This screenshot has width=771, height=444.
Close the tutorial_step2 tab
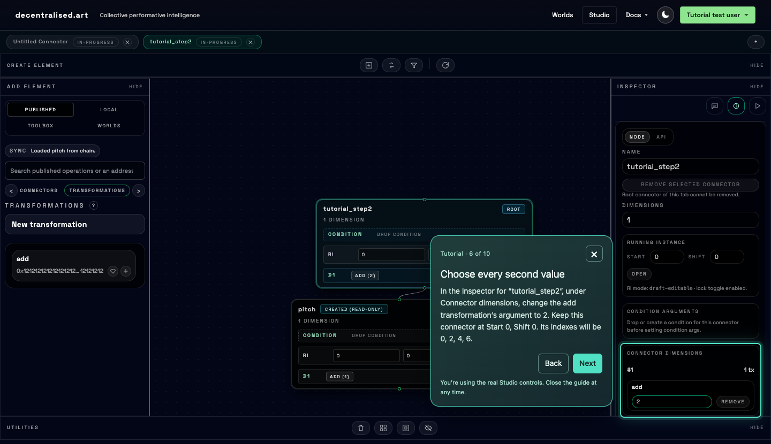pyautogui.click(x=251, y=42)
